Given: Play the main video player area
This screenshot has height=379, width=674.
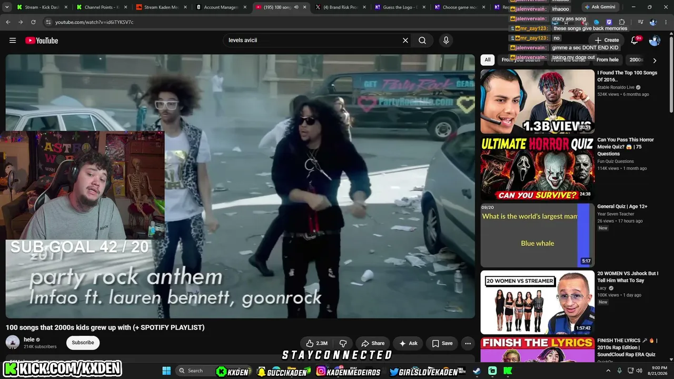Looking at the screenshot, I should pyautogui.click(x=240, y=186).
